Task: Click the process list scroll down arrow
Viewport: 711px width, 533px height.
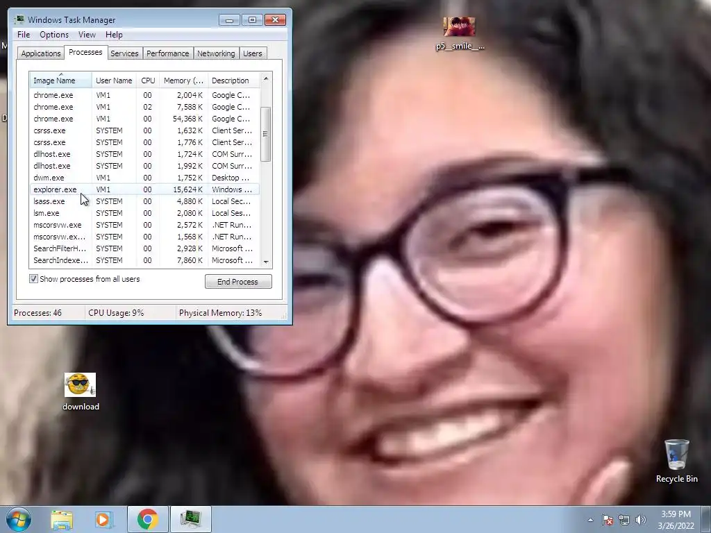Action: 266,262
